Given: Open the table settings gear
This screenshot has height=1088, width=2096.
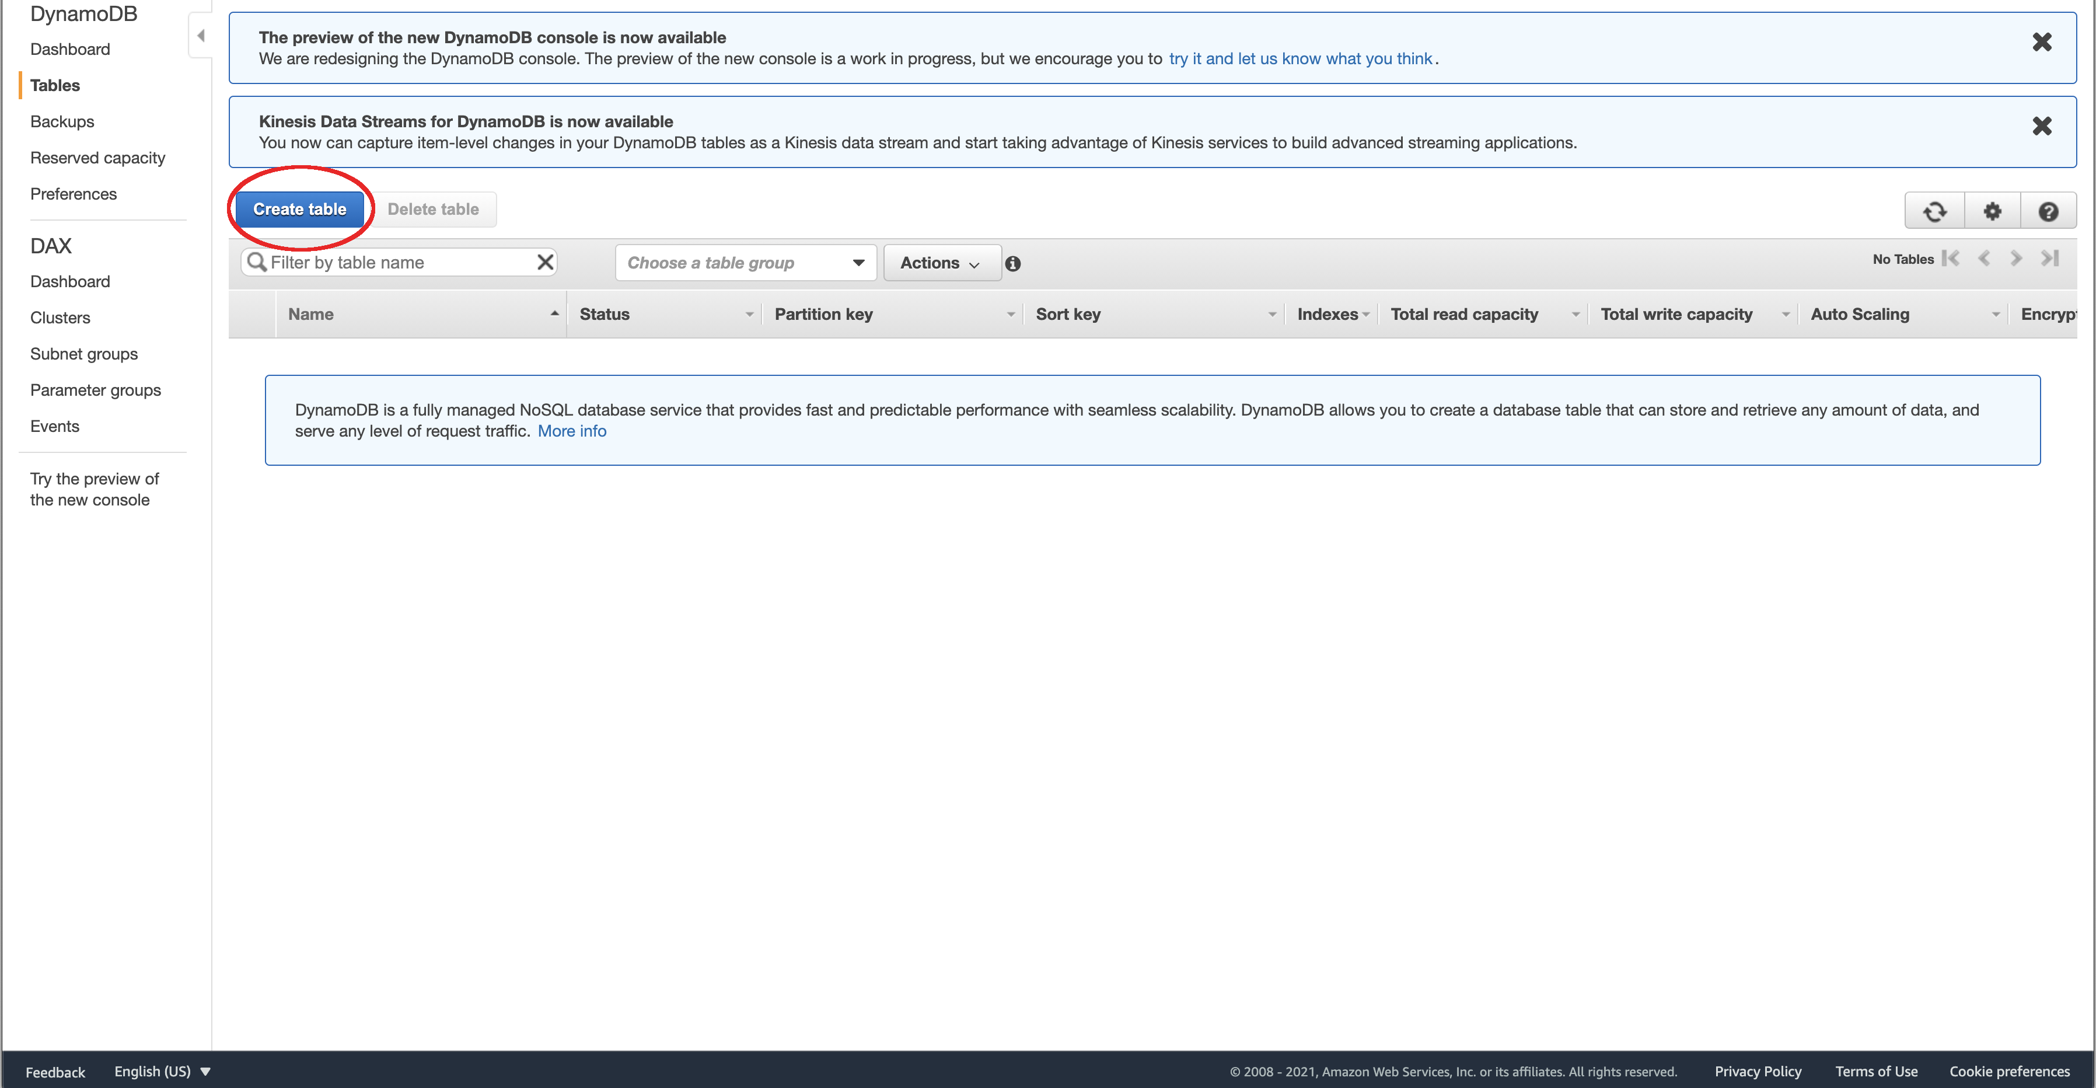Looking at the screenshot, I should coord(1992,211).
